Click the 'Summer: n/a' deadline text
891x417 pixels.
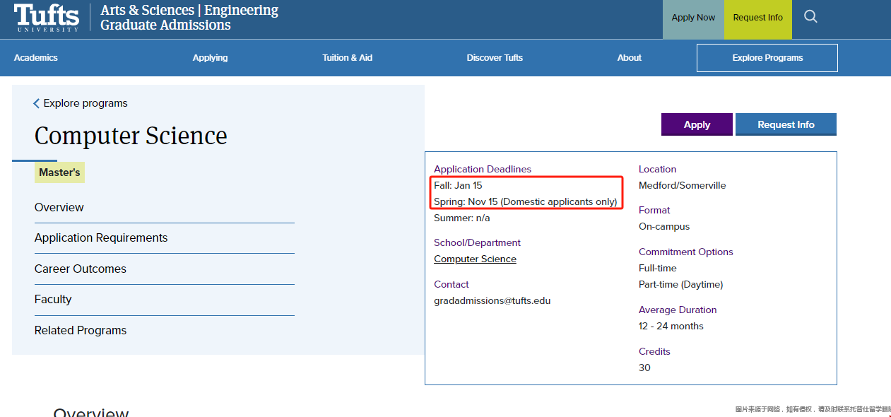tap(462, 218)
